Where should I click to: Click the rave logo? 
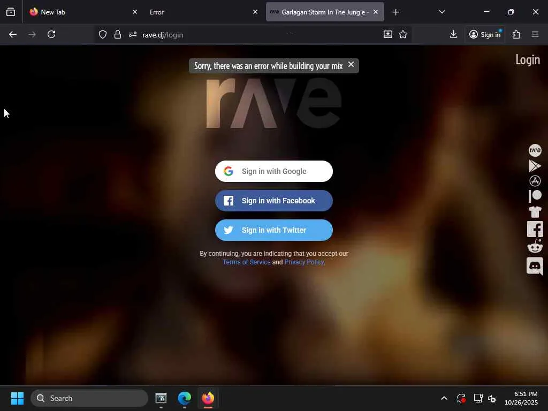(x=273, y=103)
